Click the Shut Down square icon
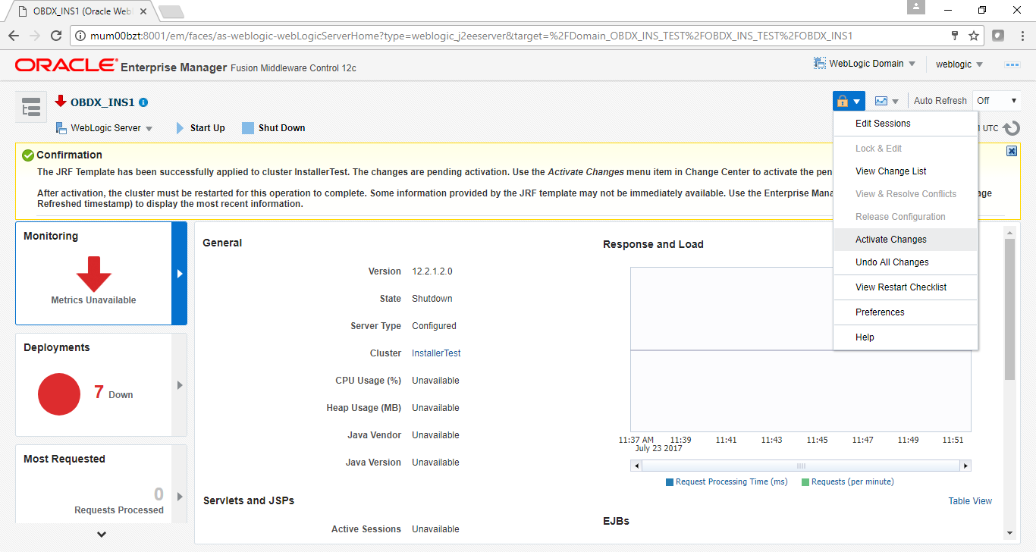The width and height of the screenshot is (1036, 552). click(x=247, y=128)
